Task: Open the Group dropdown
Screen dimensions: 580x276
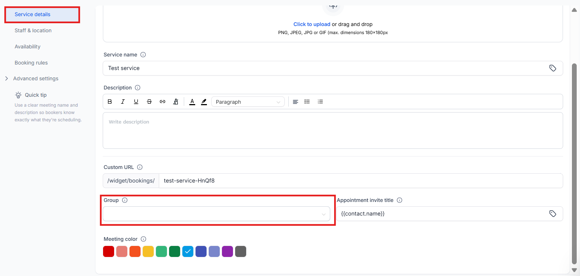Action: [216, 214]
